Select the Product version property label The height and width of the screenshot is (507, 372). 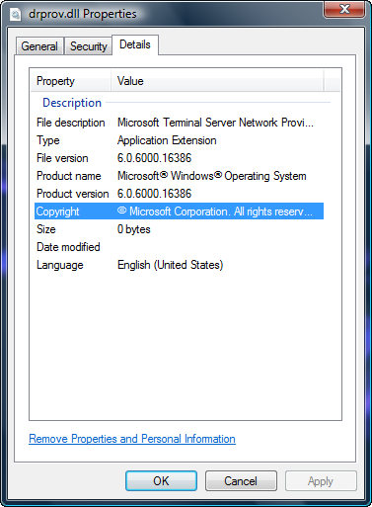[73, 194]
